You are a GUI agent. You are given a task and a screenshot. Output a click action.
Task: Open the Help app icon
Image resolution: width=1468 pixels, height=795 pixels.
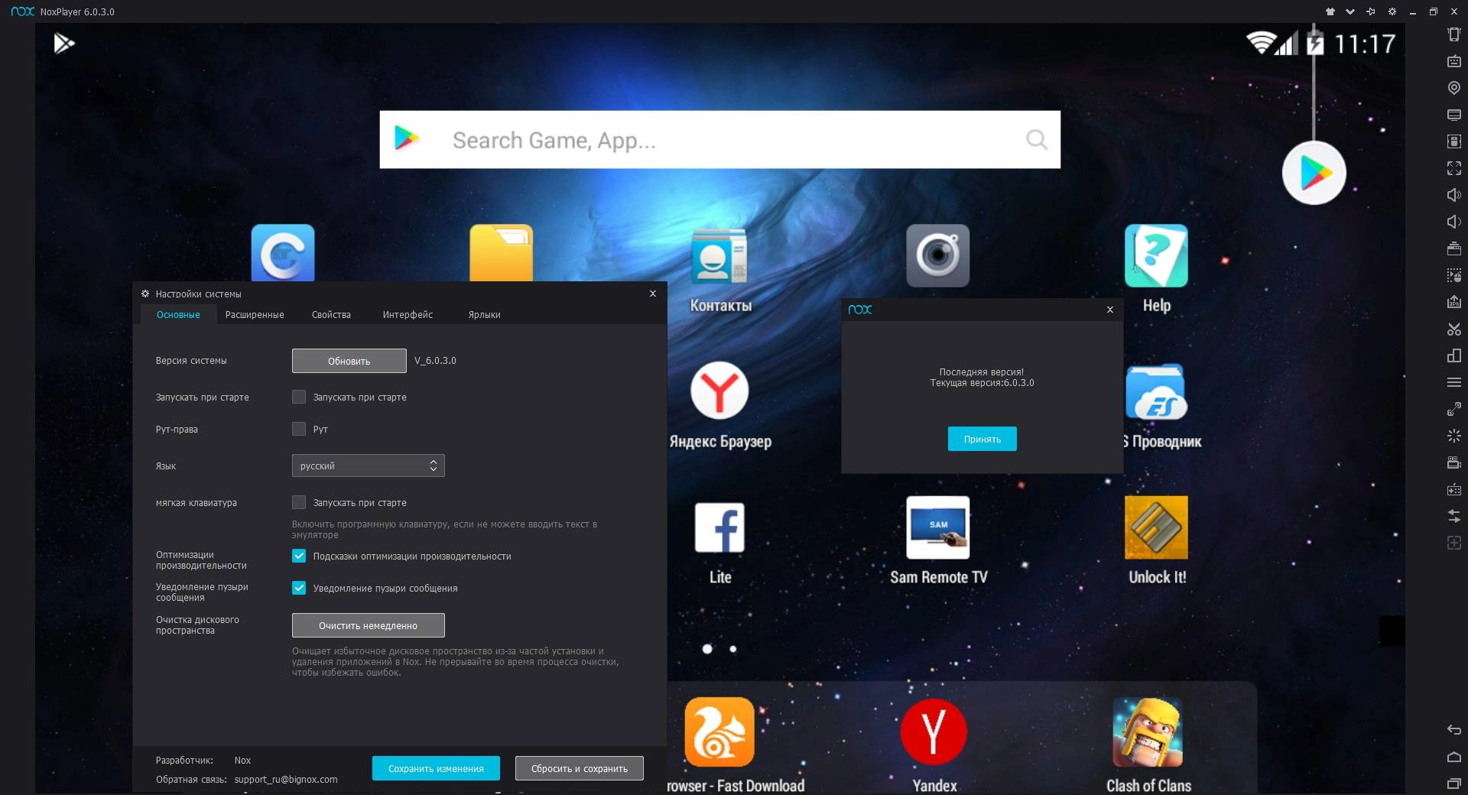[x=1156, y=255]
